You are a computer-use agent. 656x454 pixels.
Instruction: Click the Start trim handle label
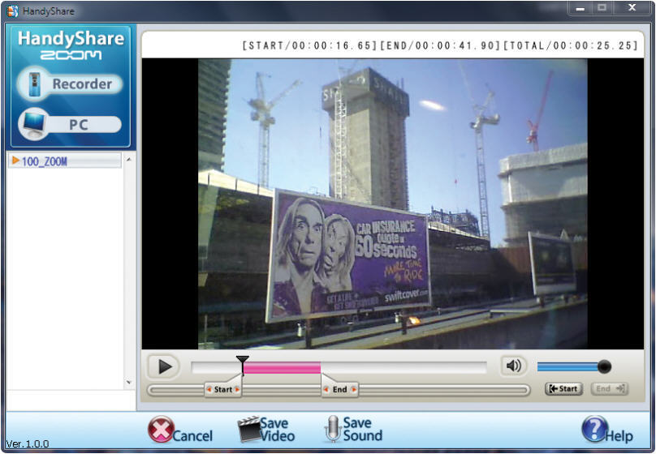pos(223,390)
